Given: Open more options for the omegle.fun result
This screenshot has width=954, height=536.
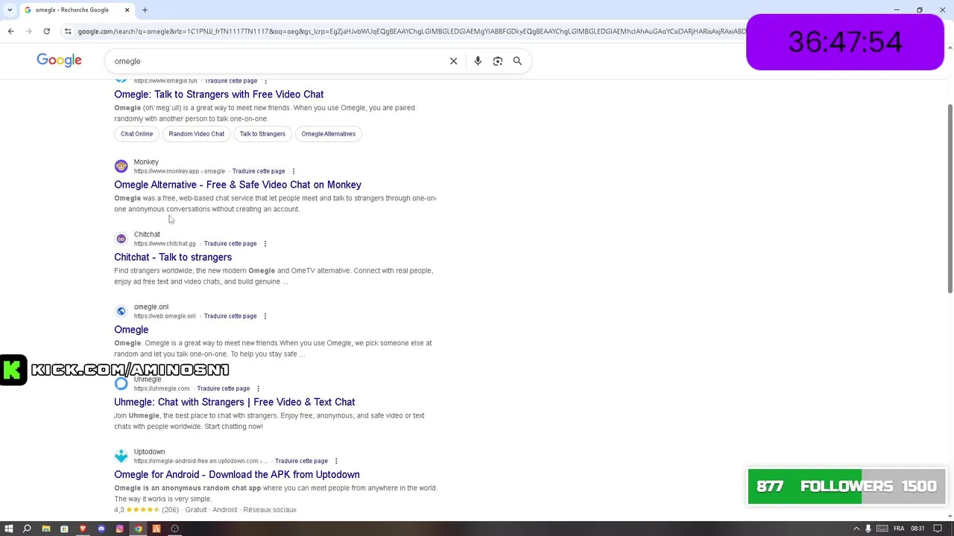Looking at the screenshot, I should (265, 81).
